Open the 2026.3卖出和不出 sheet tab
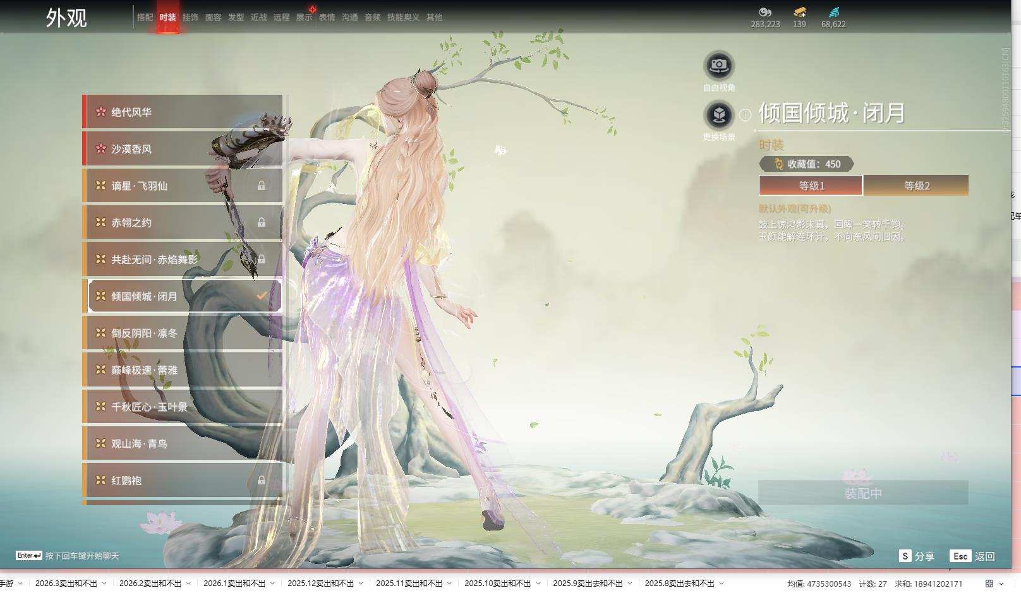Screen dimensions: 1021x593 point(66,584)
